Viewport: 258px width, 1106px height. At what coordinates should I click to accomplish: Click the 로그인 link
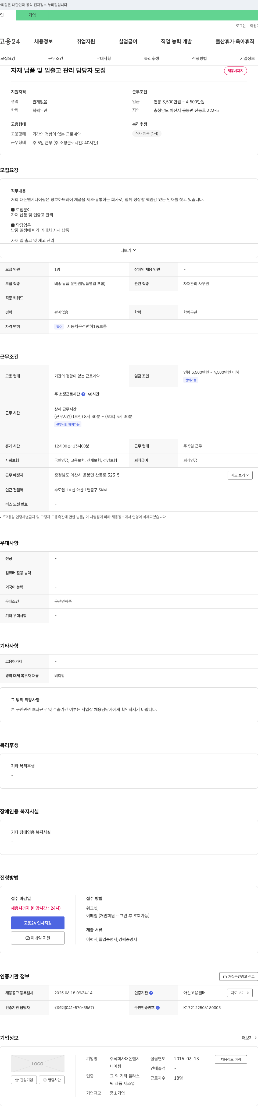(x=241, y=26)
